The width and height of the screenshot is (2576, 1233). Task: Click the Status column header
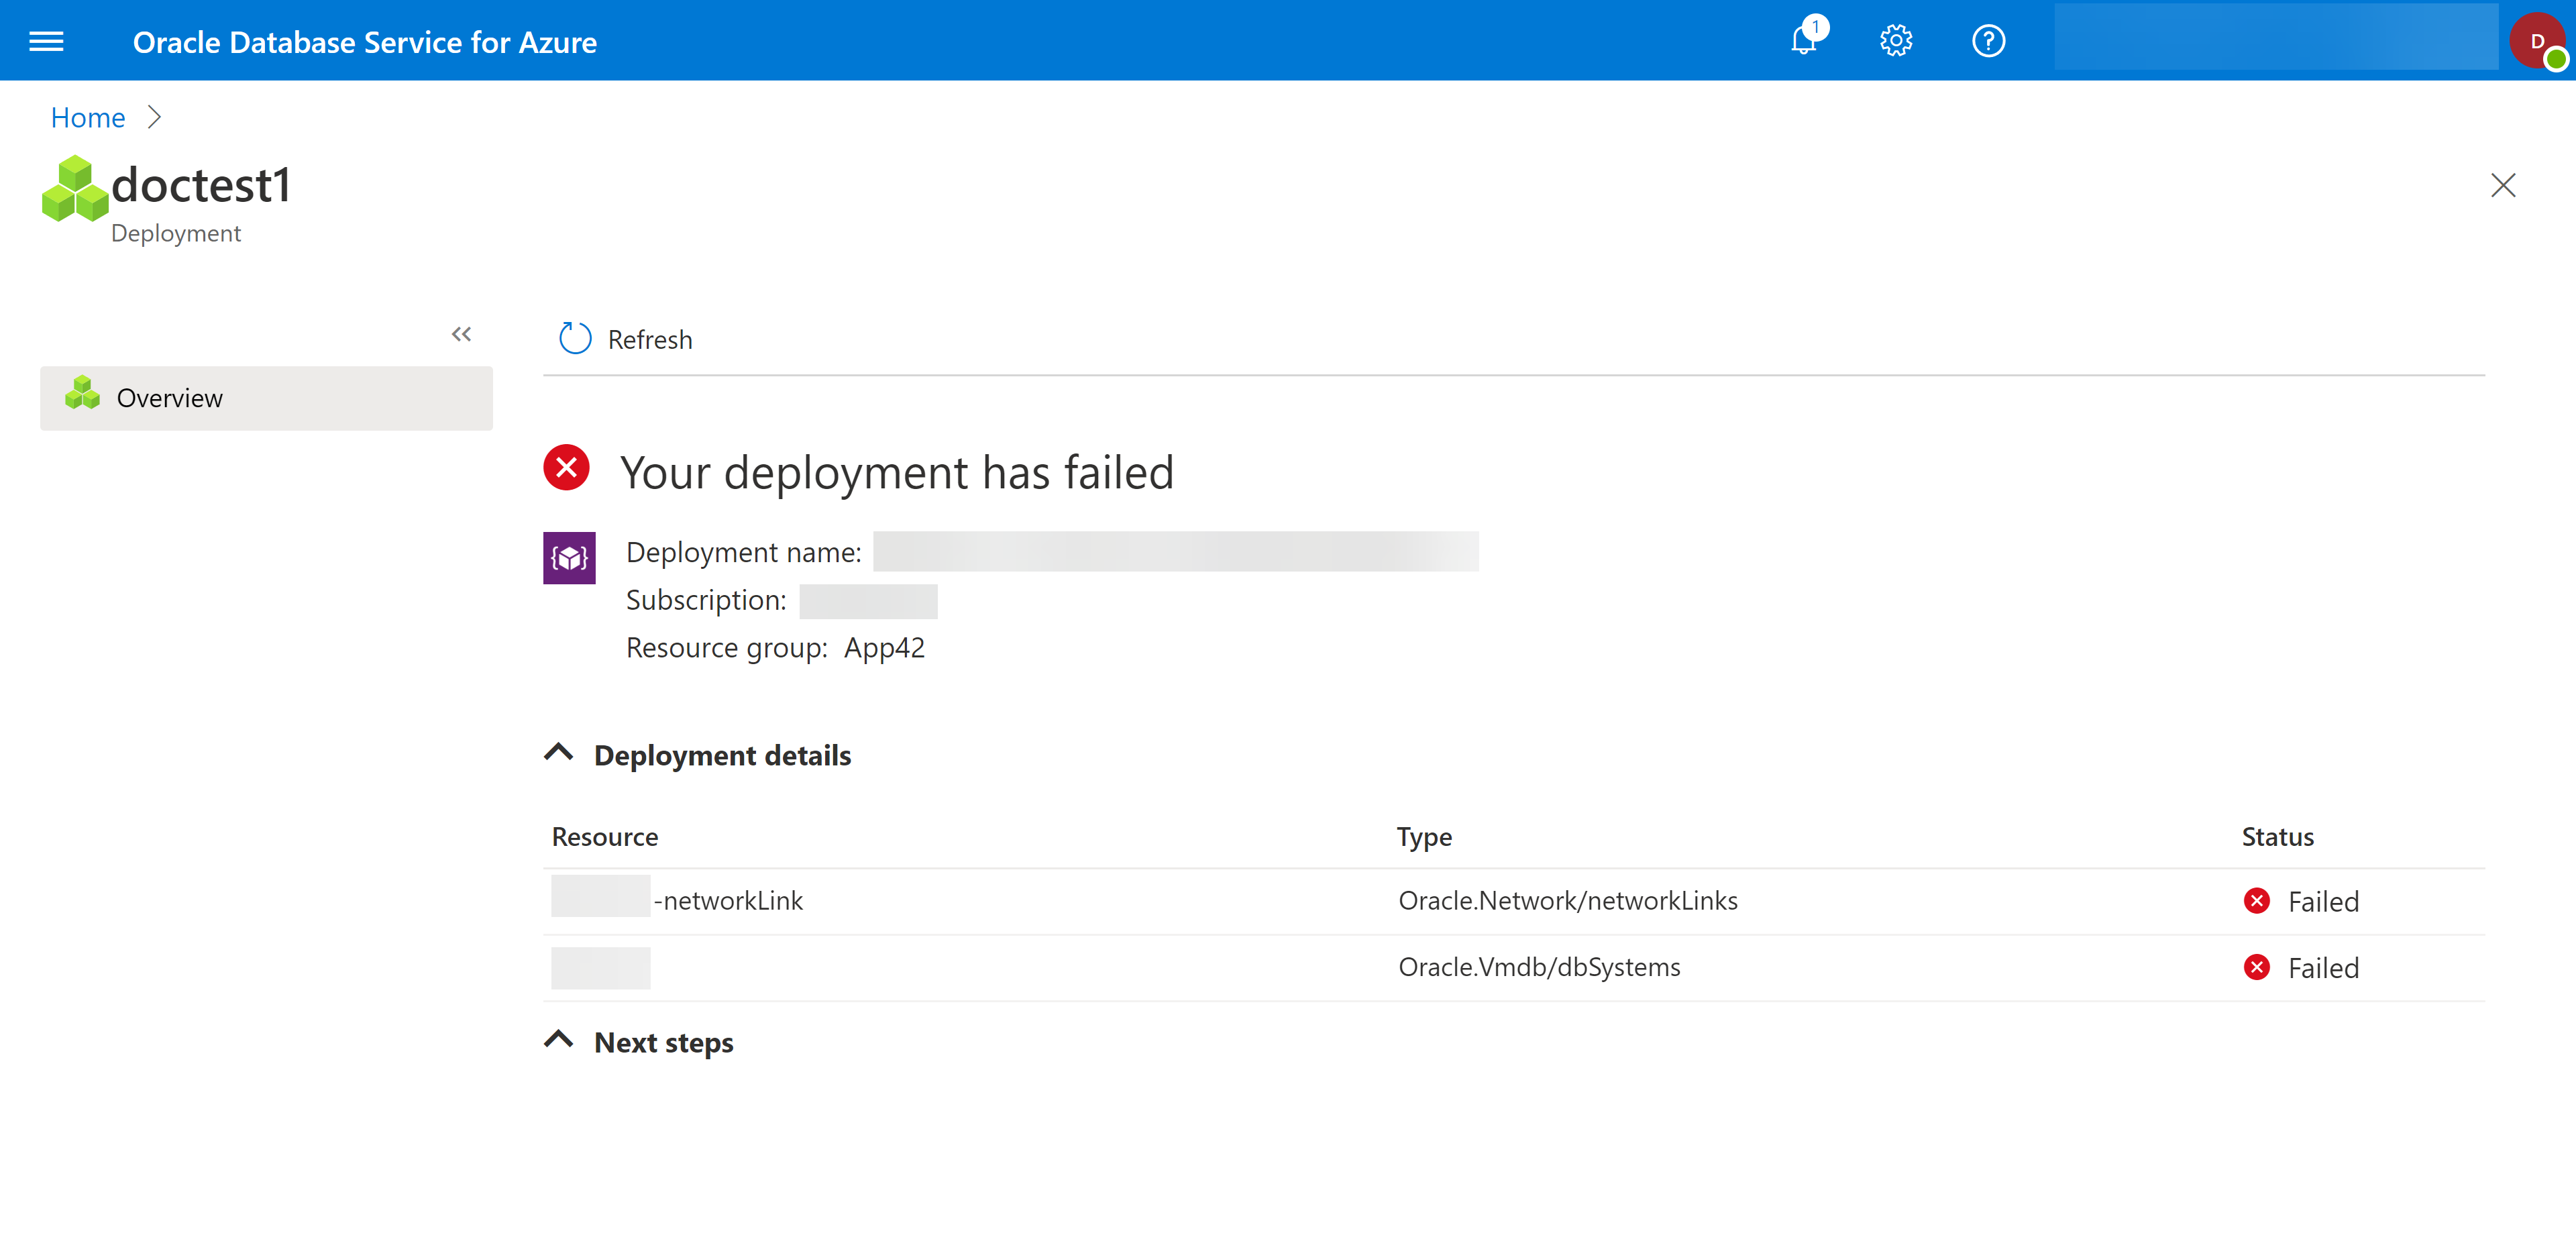(2277, 837)
